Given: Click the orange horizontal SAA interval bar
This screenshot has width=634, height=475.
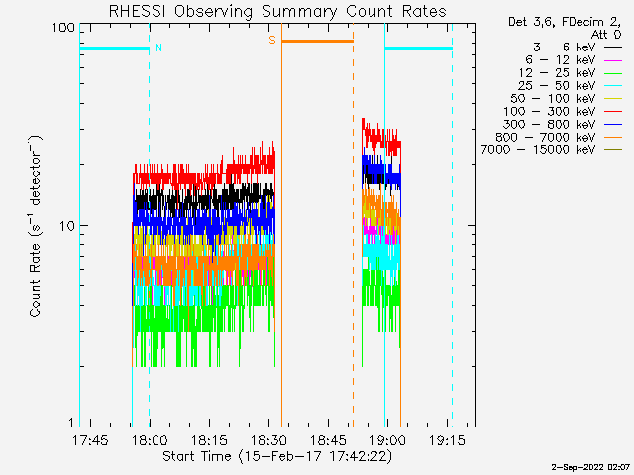Looking at the screenshot, I should tap(317, 41).
